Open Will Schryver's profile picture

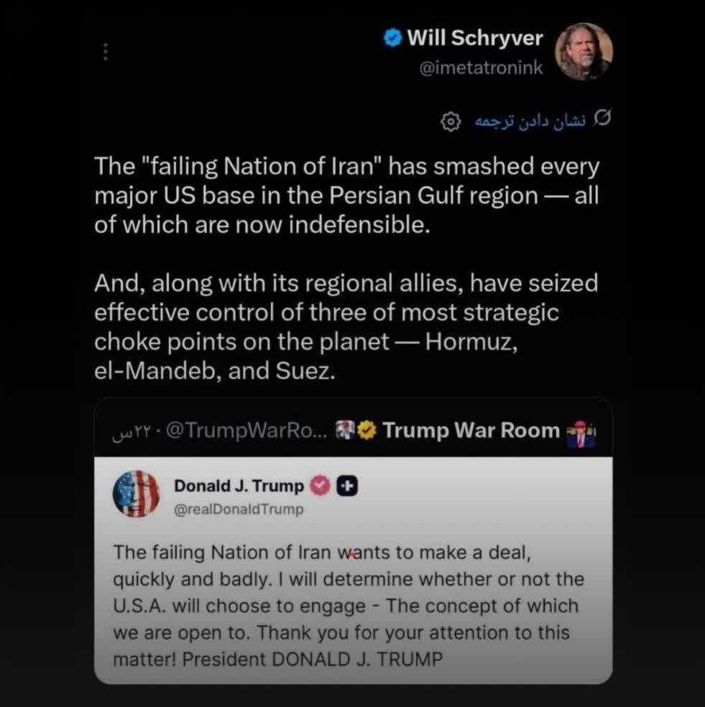[x=584, y=52]
